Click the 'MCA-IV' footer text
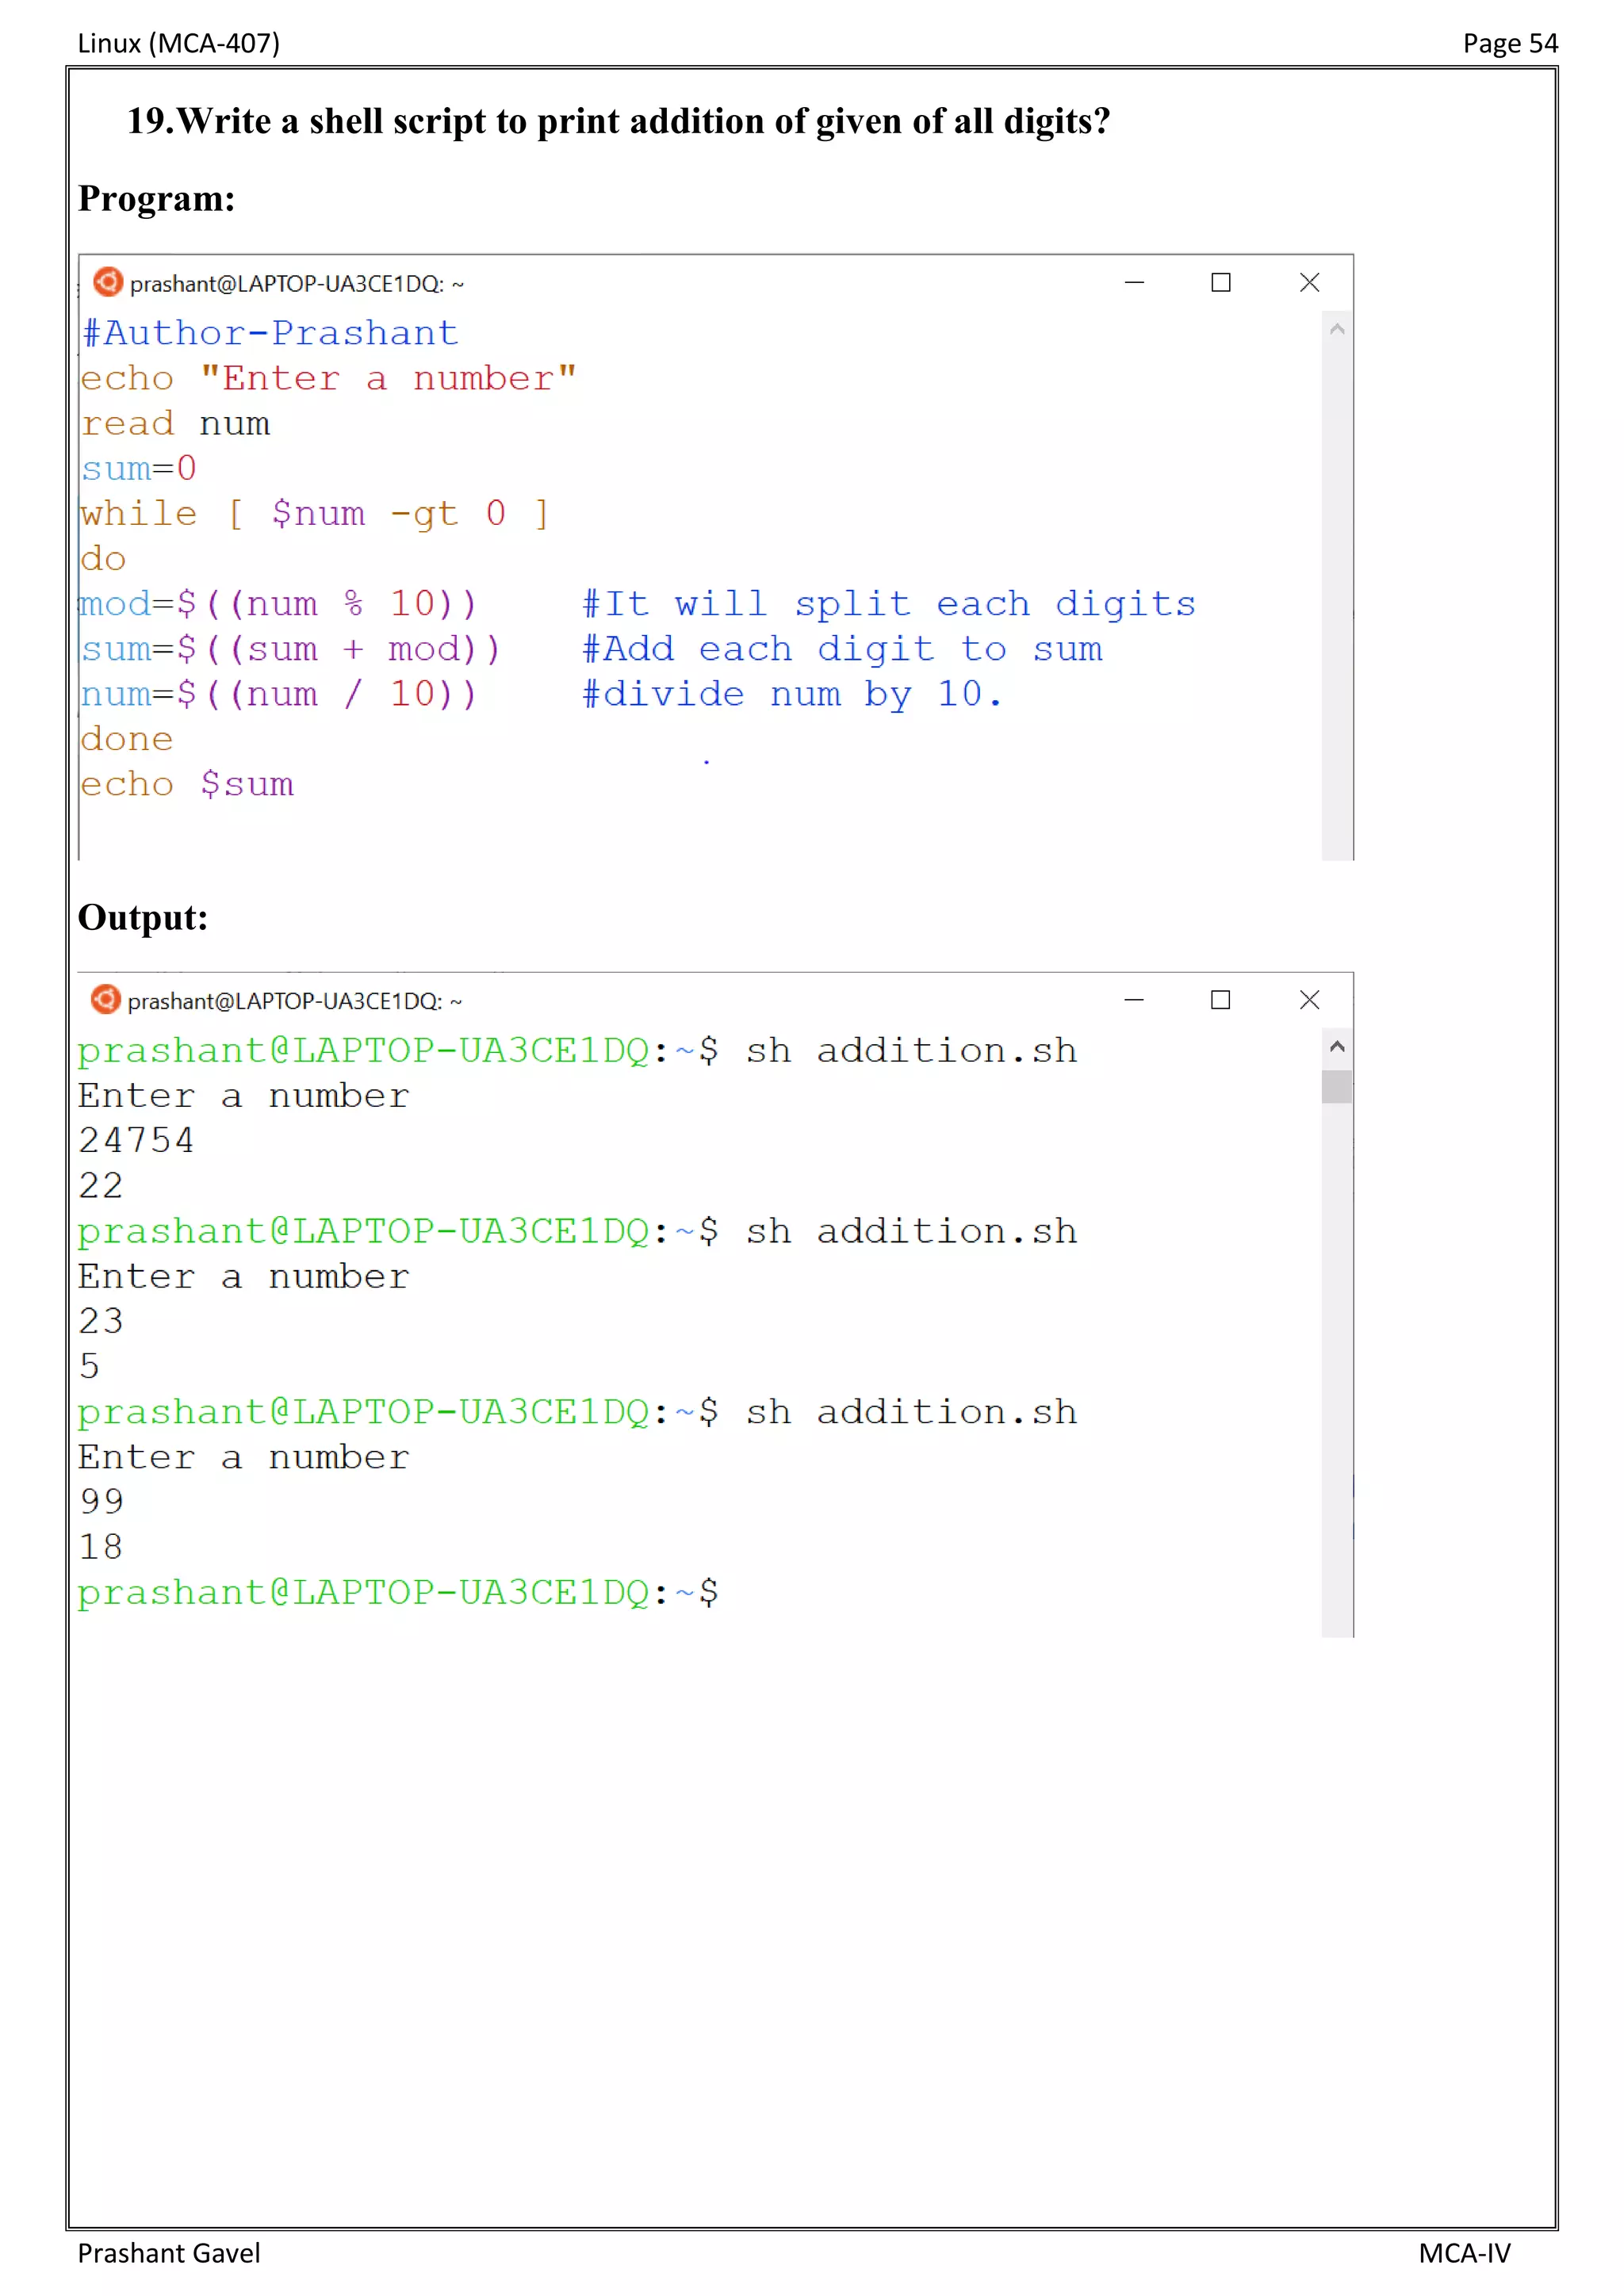This screenshot has width=1624, height=2296. (x=1464, y=2253)
